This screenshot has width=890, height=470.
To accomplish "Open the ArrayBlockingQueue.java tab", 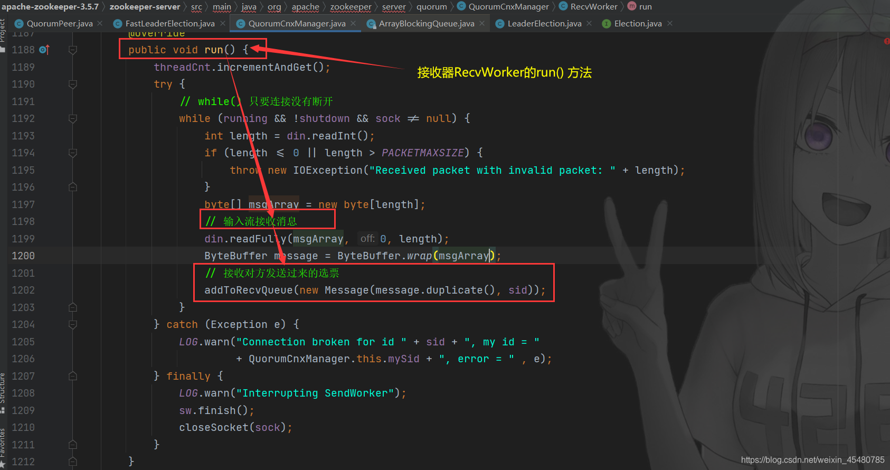I will point(426,23).
